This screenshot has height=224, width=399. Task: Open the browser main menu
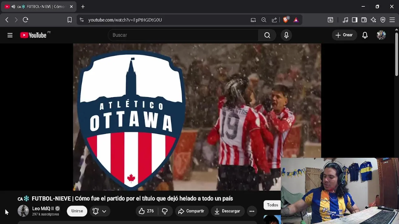click(x=392, y=20)
